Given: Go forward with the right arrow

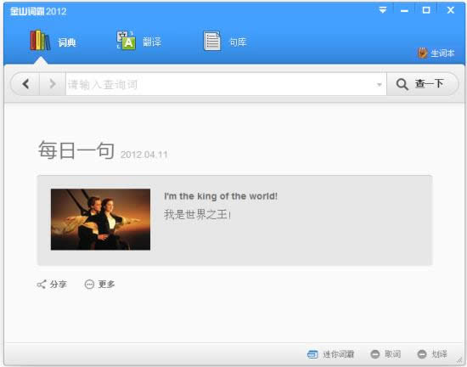Looking at the screenshot, I should [53, 84].
